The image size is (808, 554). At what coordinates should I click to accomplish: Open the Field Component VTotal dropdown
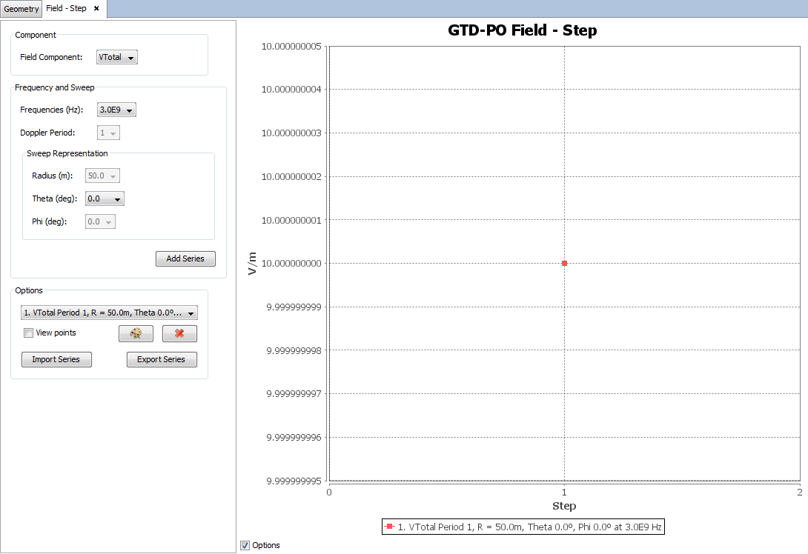tap(117, 58)
